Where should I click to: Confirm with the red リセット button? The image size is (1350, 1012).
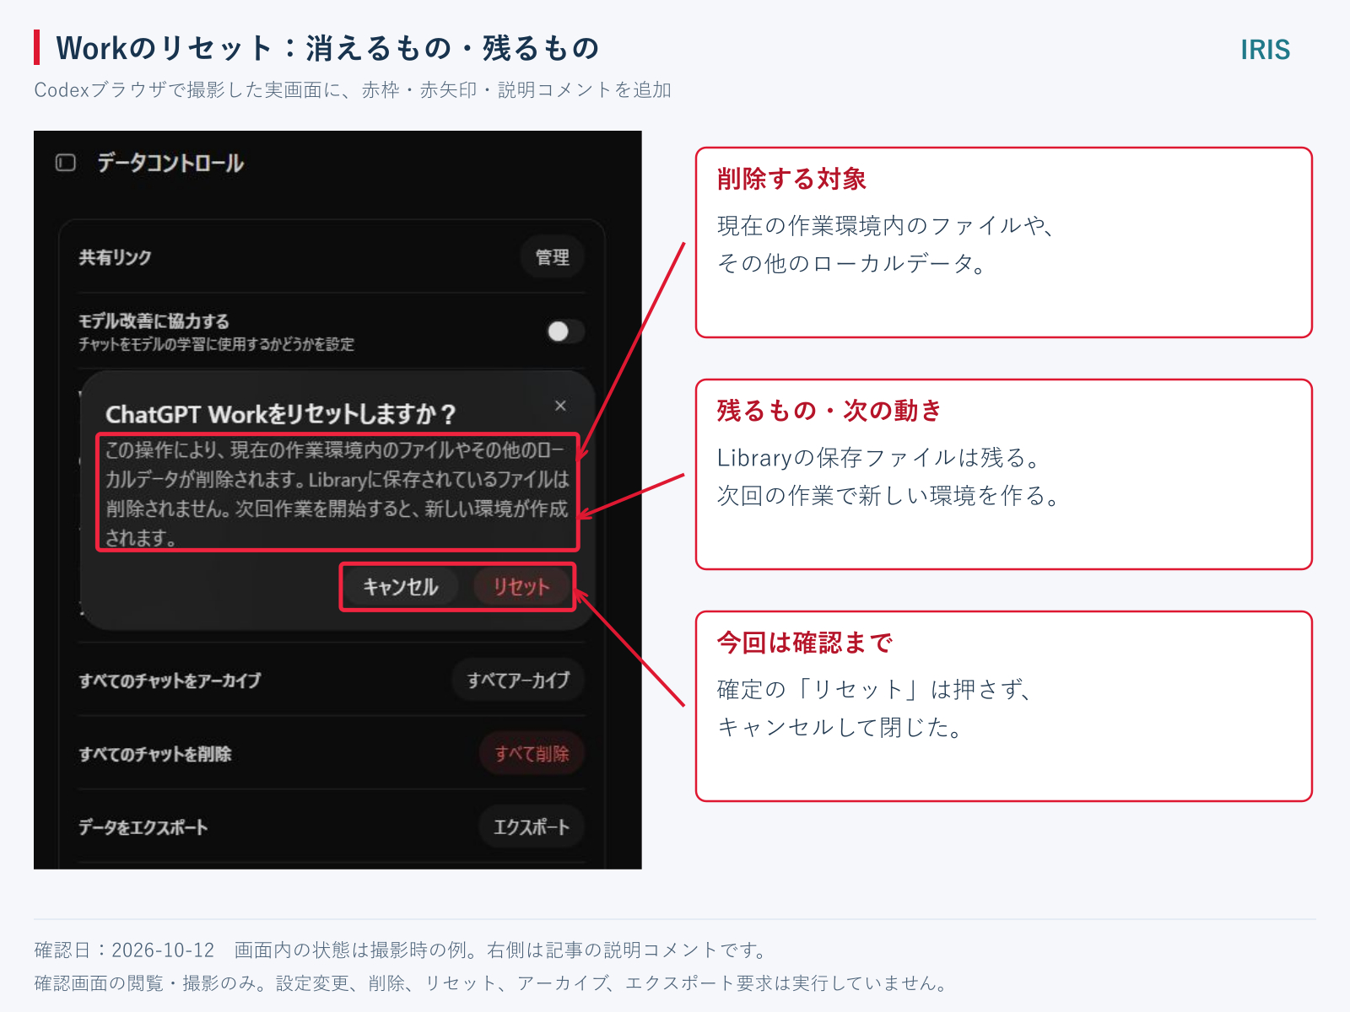coord(521,587)
